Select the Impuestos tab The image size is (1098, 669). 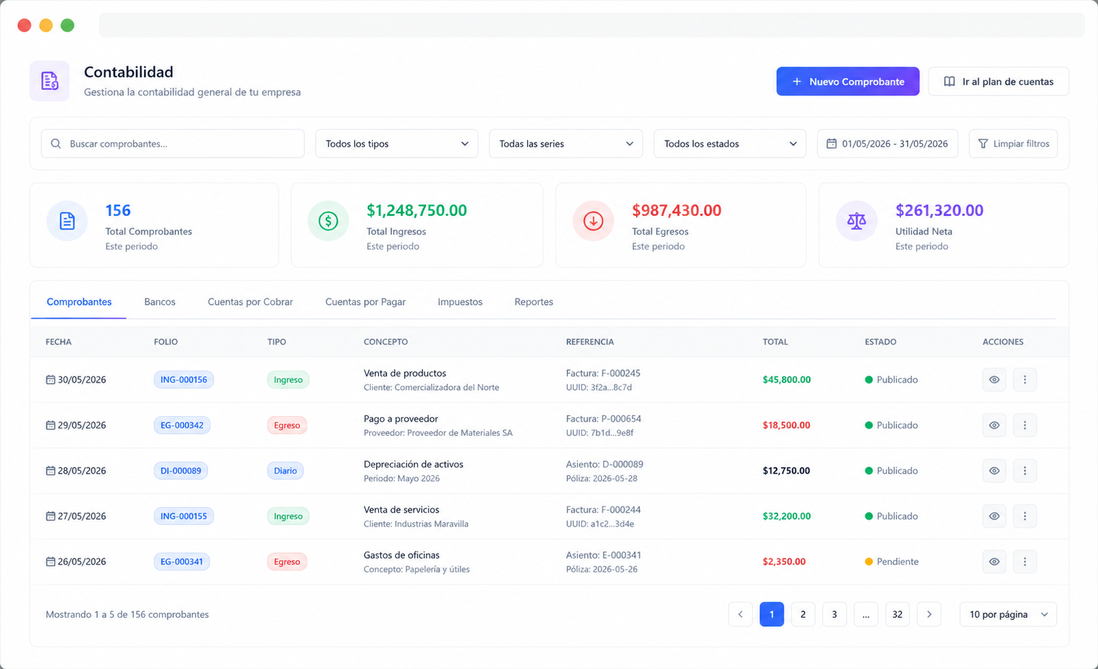coord(460,301)
